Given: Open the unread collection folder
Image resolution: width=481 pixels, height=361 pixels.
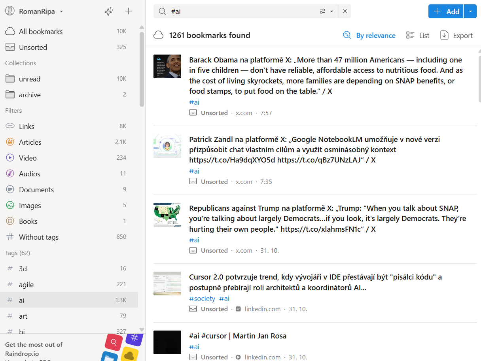Looking at the screenshot, I should pos(69,79).
